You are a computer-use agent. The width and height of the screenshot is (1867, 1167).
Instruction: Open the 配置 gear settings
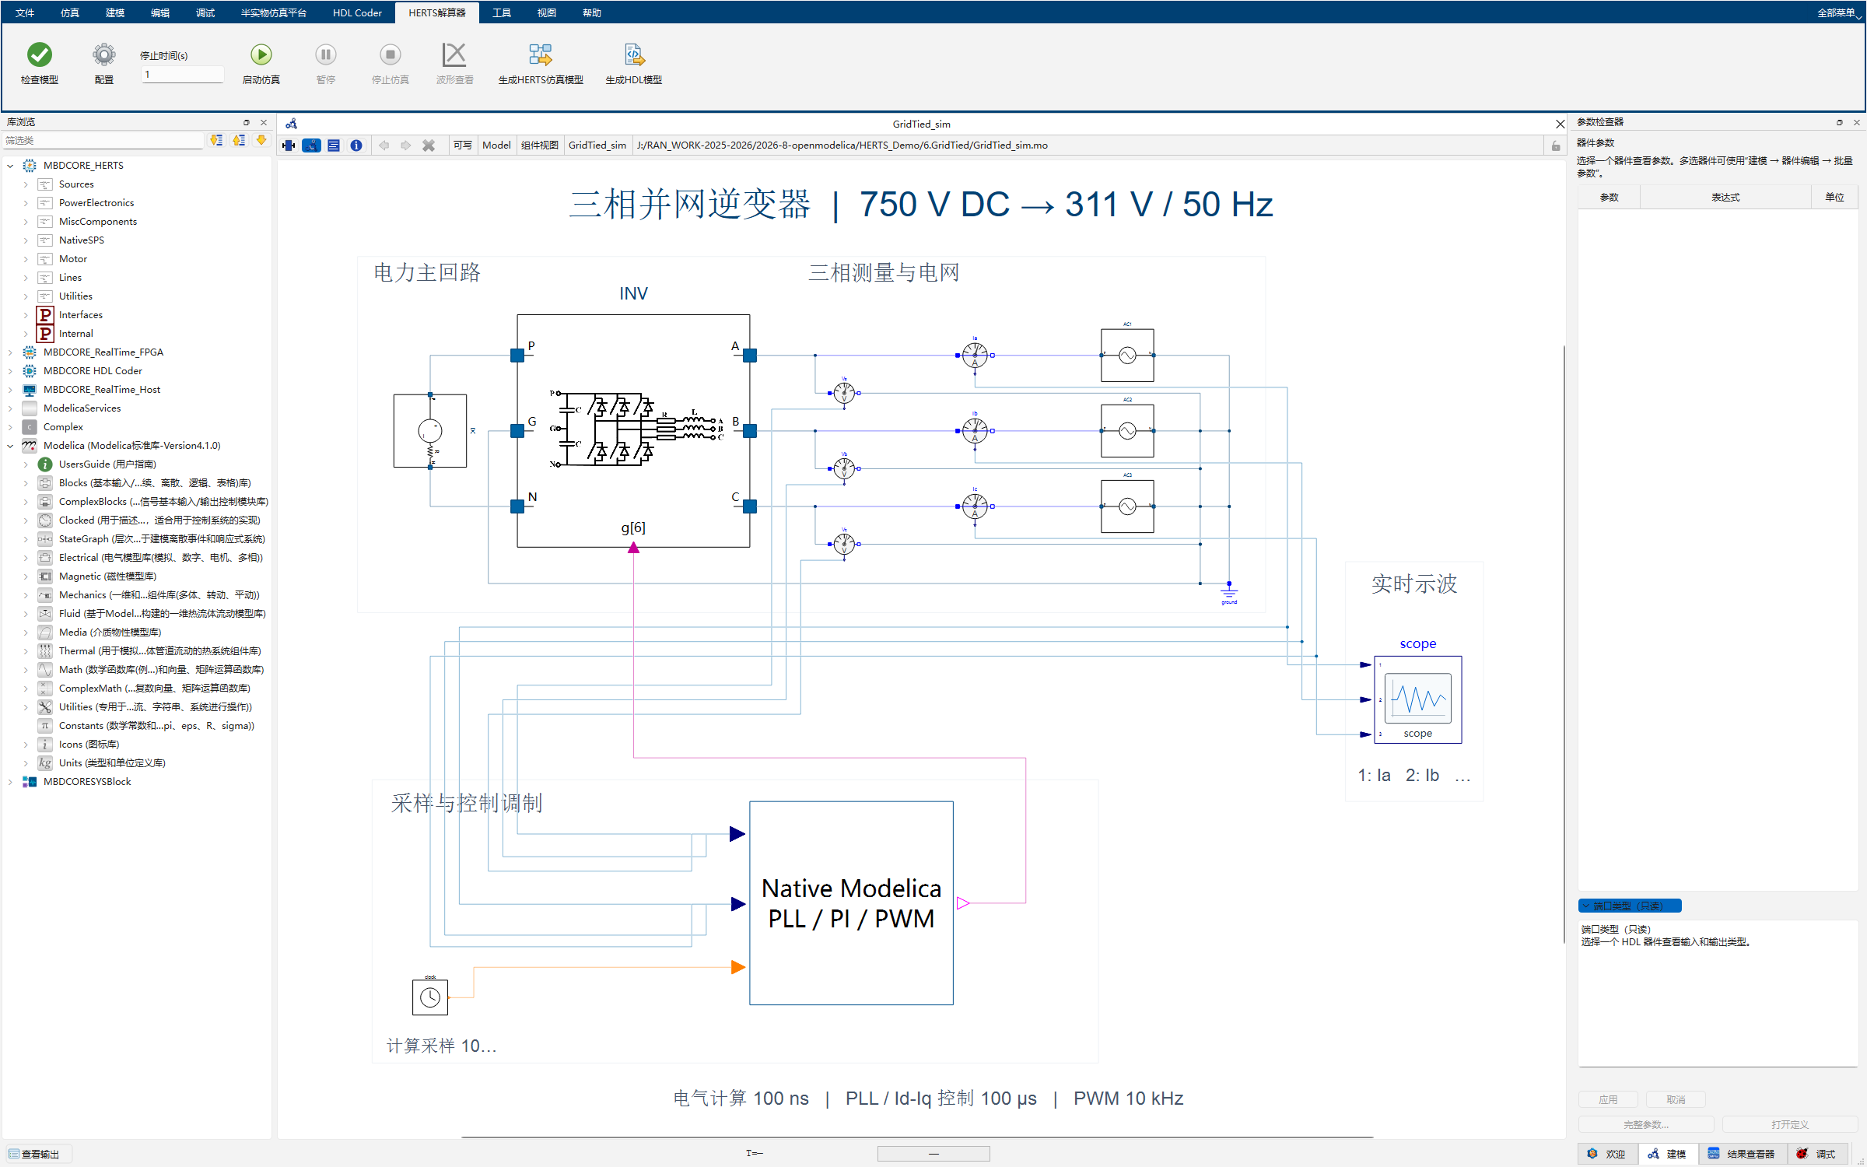click(x=104, y=54)
